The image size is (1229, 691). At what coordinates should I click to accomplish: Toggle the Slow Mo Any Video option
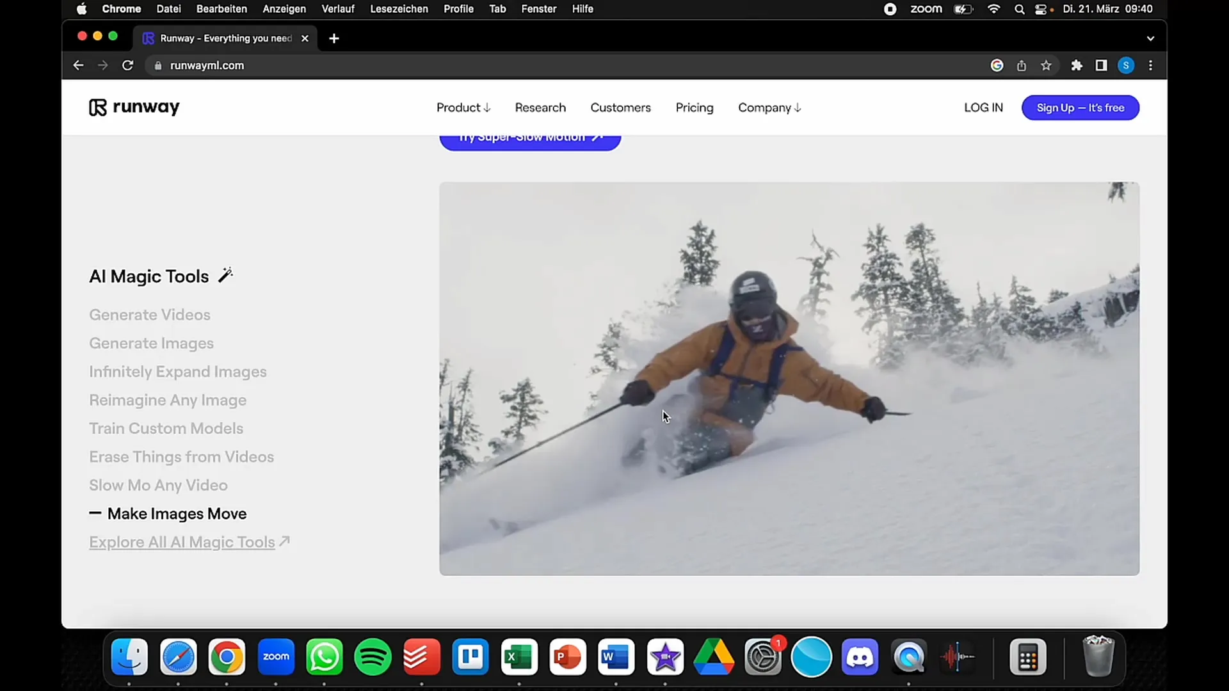(159, 485)
